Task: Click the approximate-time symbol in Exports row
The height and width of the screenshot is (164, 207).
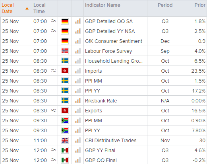Action: [54, 110]
